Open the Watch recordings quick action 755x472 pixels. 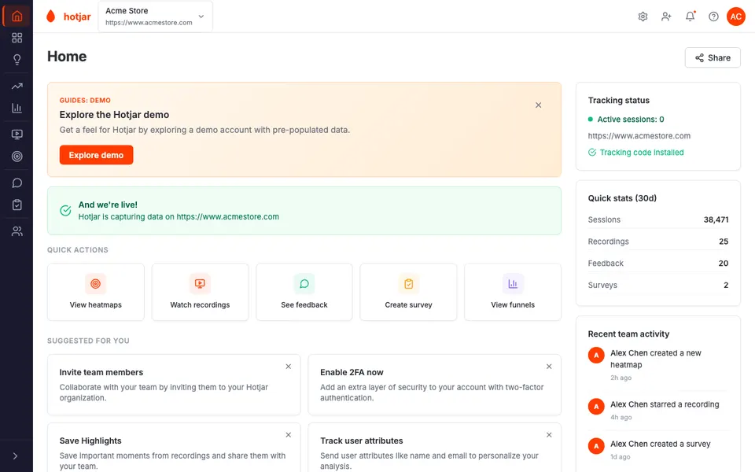tap(200, 292)
